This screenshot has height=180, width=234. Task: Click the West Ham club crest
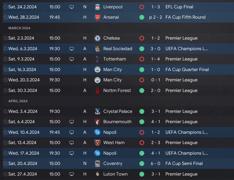[97, 143]
